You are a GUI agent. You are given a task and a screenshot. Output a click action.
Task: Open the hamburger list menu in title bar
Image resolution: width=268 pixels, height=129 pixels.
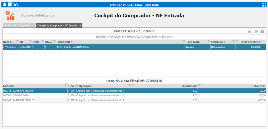click(10, 5)
